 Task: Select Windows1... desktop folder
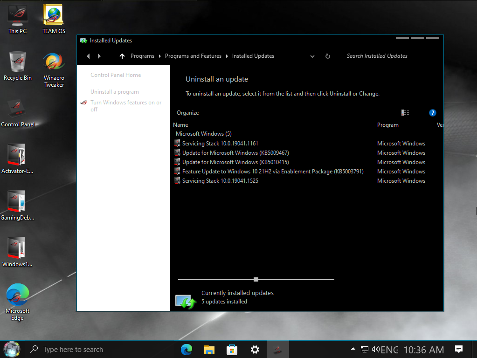[x=17, y=252]
